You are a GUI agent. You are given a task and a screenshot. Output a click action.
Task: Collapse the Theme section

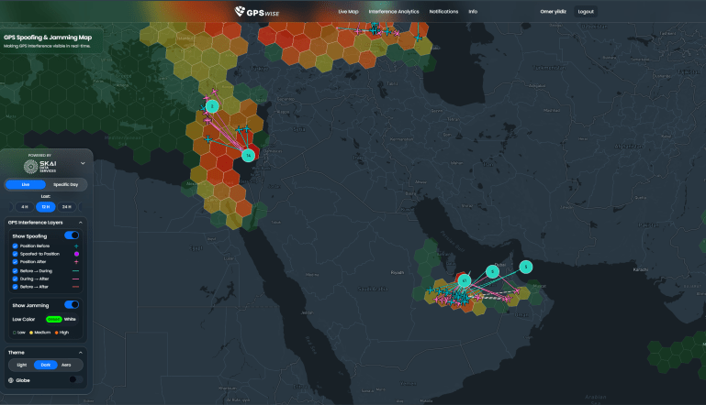pyautogui.click(x=81, y=353)
